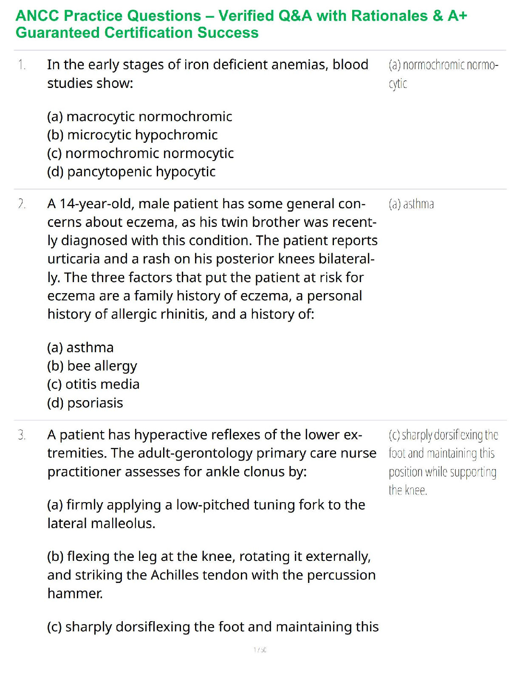Select option (a) macrocytic normochromic
This screenshot has height=673, width=520.
click(x=139, y=116)
